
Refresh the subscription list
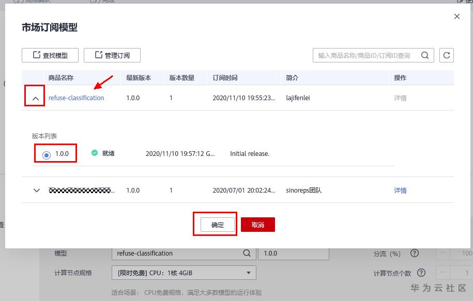(x=447, y=55)
